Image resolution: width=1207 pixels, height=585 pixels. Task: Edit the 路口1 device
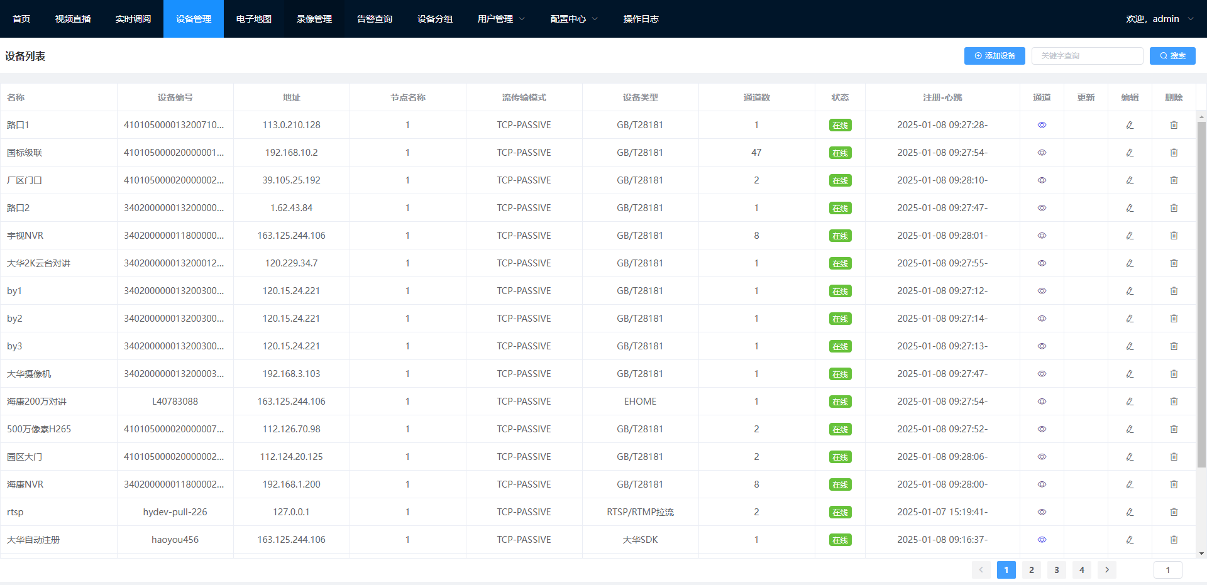pos(1130,125)
